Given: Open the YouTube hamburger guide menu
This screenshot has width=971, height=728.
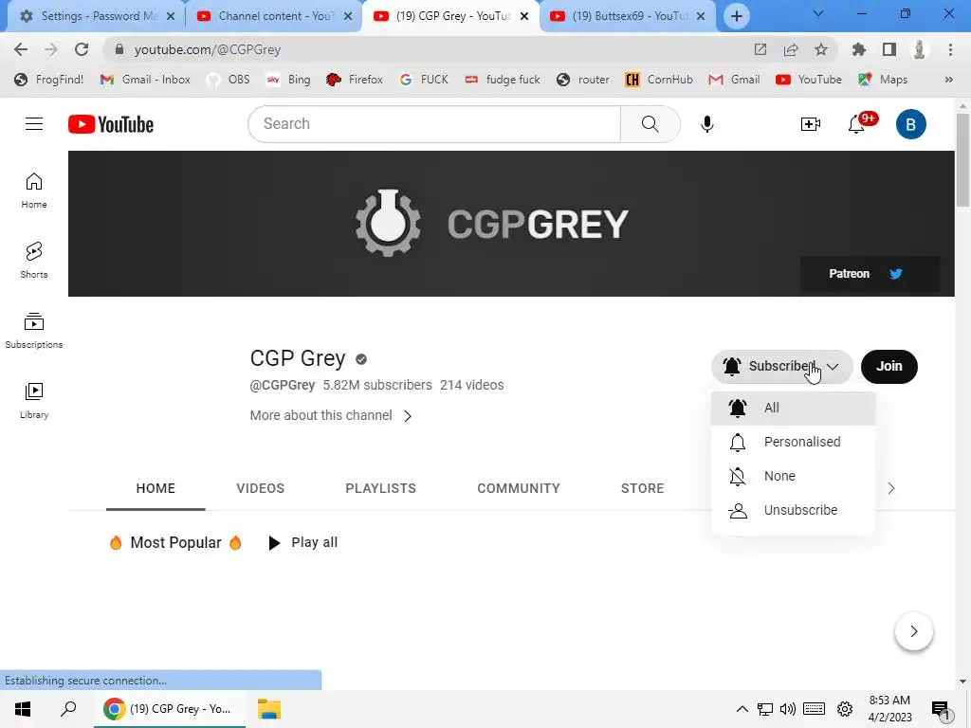Looking at the screenshot, I should (34, 124).
